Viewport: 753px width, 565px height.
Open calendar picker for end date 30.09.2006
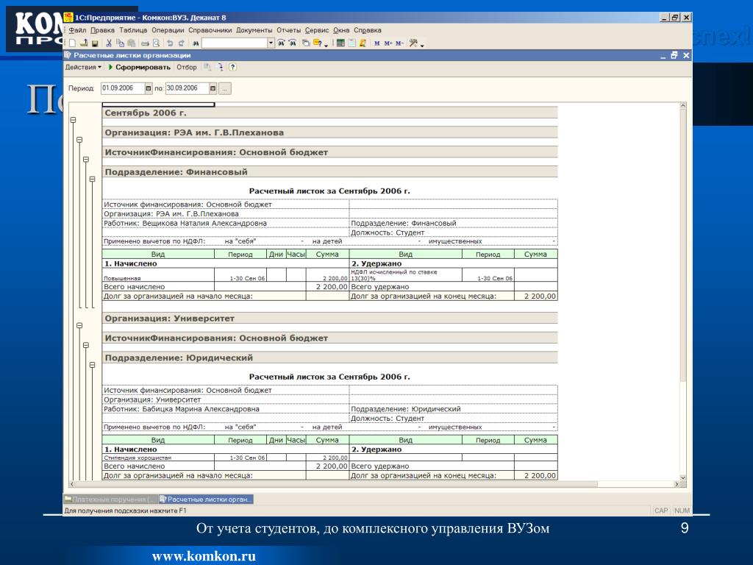[213, 88]
